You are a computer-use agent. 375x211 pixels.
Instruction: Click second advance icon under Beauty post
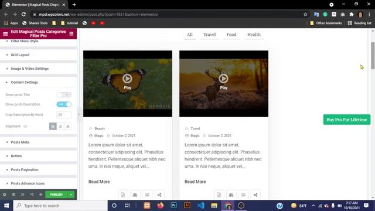[x=135, y=195]
